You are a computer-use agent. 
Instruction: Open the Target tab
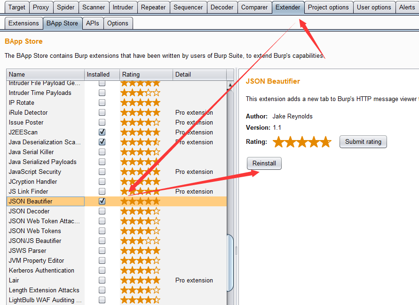16,7
